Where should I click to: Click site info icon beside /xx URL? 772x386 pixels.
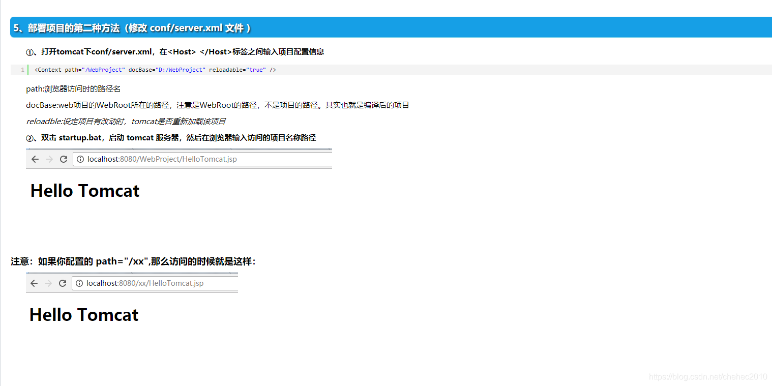click(x=79, y=283)
